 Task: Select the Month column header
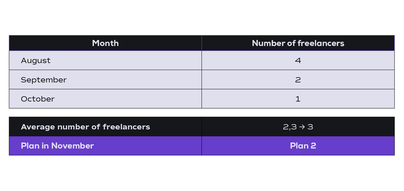105,43
